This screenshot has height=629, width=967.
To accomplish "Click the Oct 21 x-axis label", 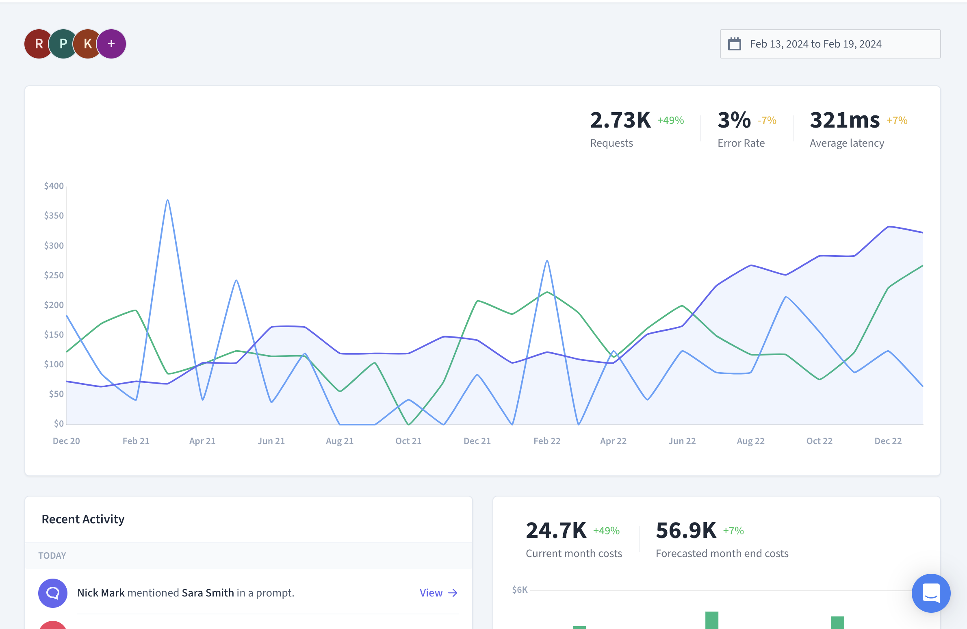I will point(408,441).
